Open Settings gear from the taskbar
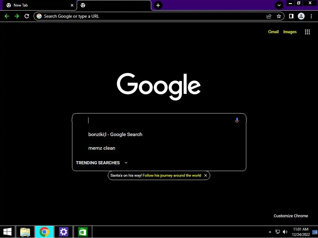The image size is (318, 238). click(63, 232)
